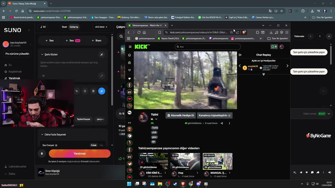
Task: Click the İlham button
Action: coord(97,40)
